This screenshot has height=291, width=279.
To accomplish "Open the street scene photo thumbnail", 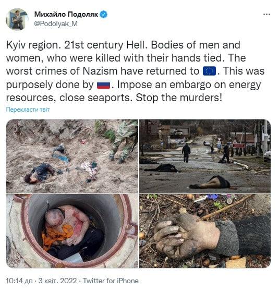I will (x=205, y=156).
